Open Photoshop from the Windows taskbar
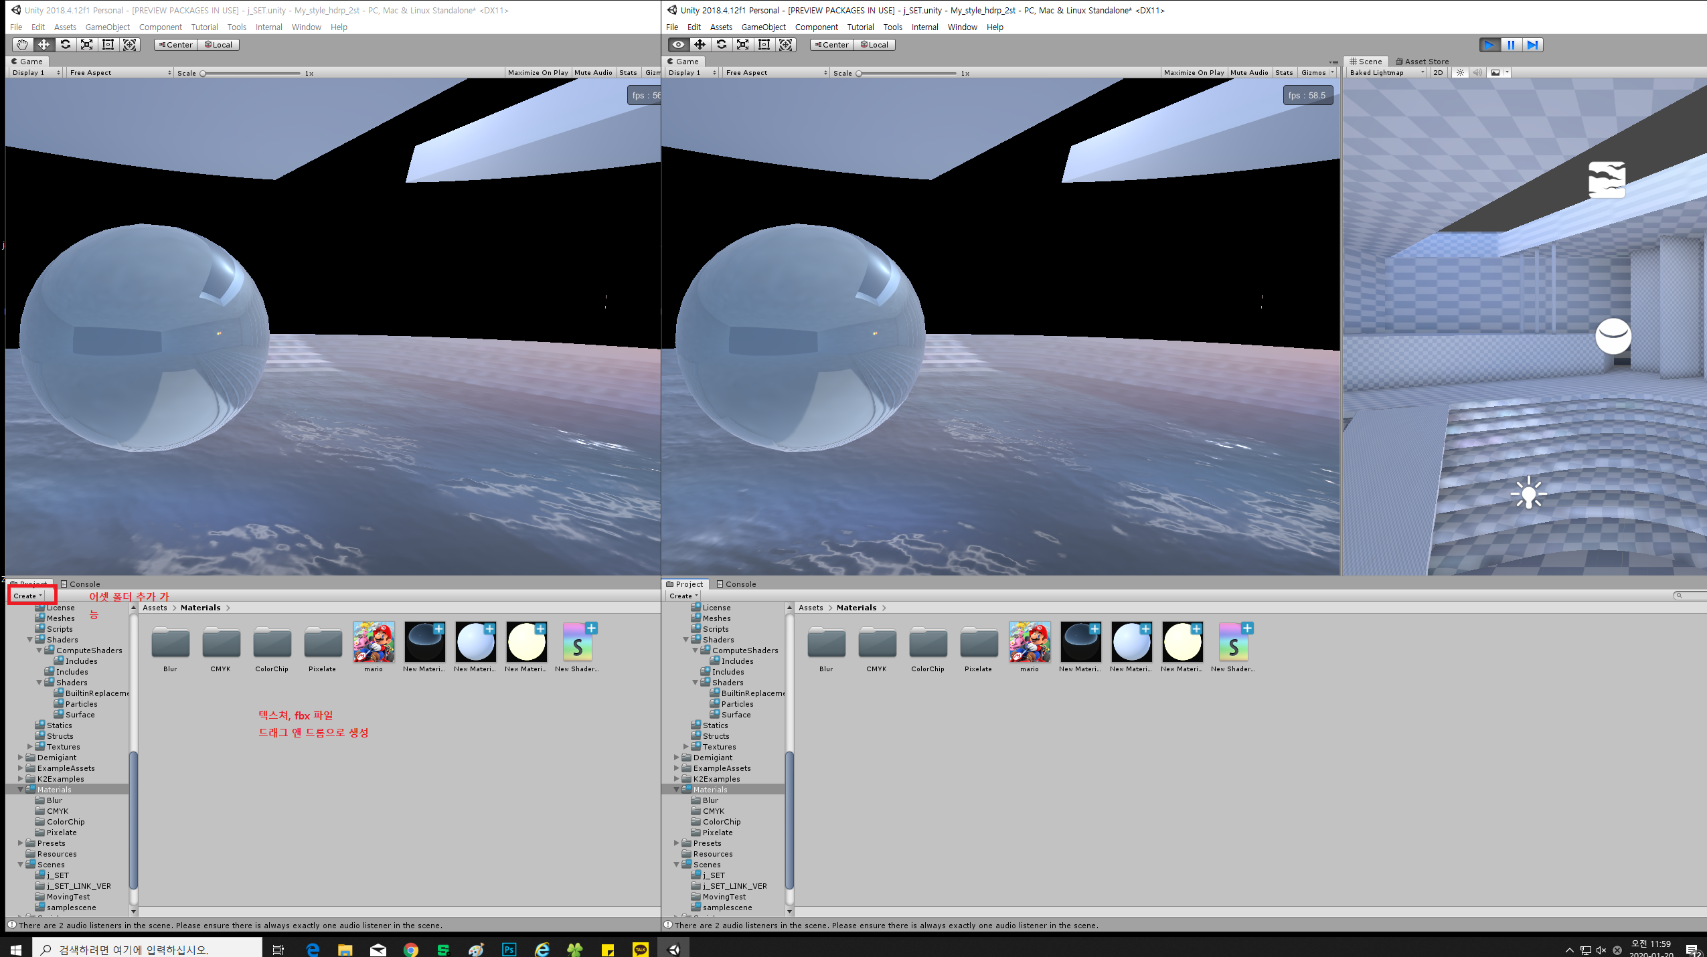Viewport: 1707px width, 957px height. [509, 949]
